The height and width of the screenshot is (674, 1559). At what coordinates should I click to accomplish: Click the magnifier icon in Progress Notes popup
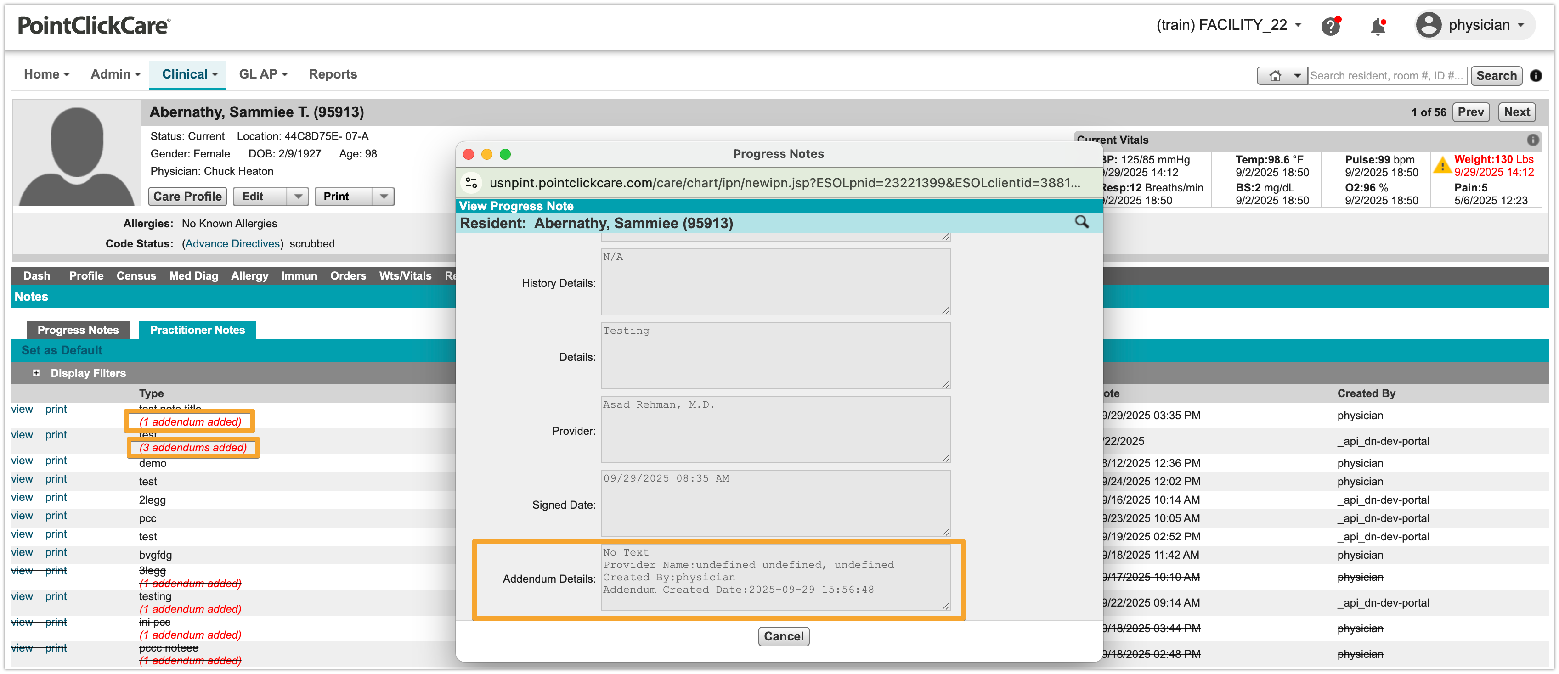click(x=1081, y=222)
